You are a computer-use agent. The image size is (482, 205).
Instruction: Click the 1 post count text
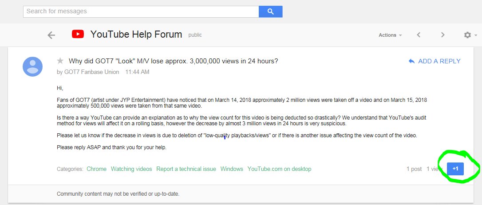click(414, 169)
